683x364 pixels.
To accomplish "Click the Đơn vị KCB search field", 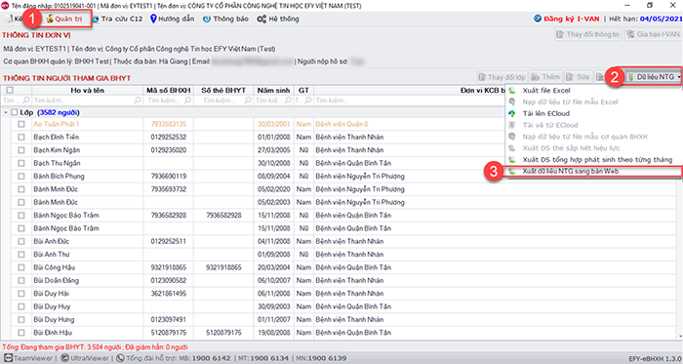I will tap(410, 101).
